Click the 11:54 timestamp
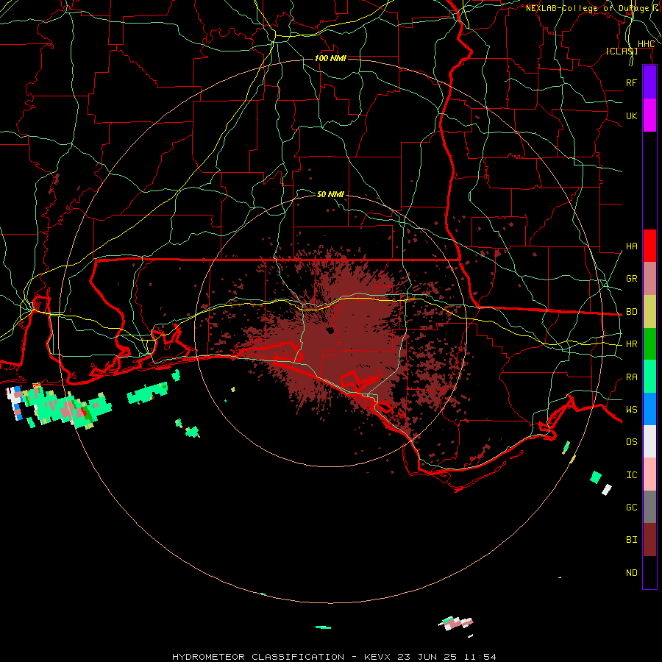 [480, 657]
